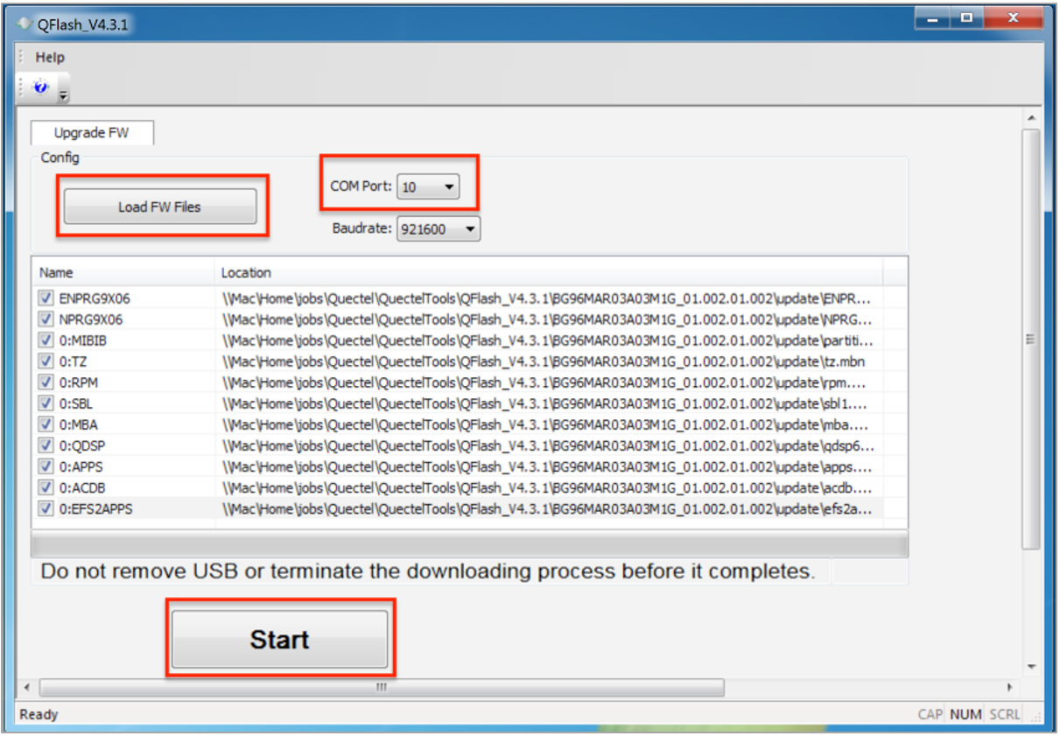The width and height of the screenshot is (1060, 736).
Task: Open the Baudrate dropdown
Action: point(439,229)
